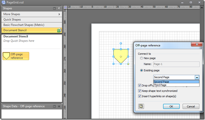Minimize the PageGrid.vsd window
The width and height of the screenshot is (205, 120).
(182, 3)
